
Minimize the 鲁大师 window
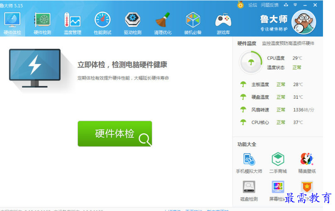click(305, 5)
